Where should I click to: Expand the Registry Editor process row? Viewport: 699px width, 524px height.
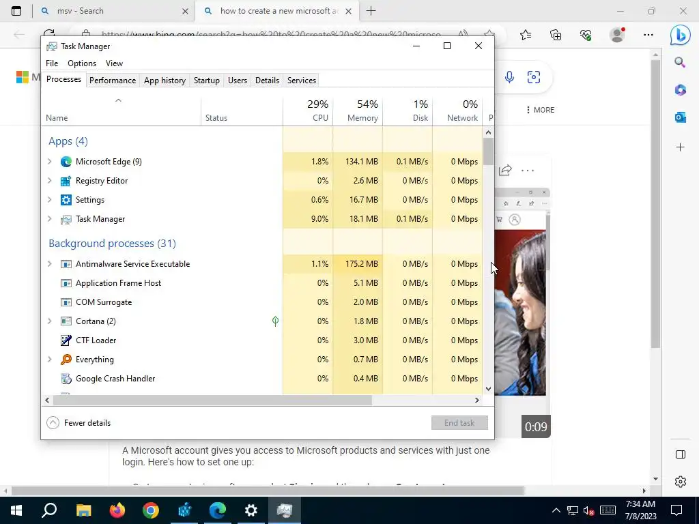tap(50, 181)
